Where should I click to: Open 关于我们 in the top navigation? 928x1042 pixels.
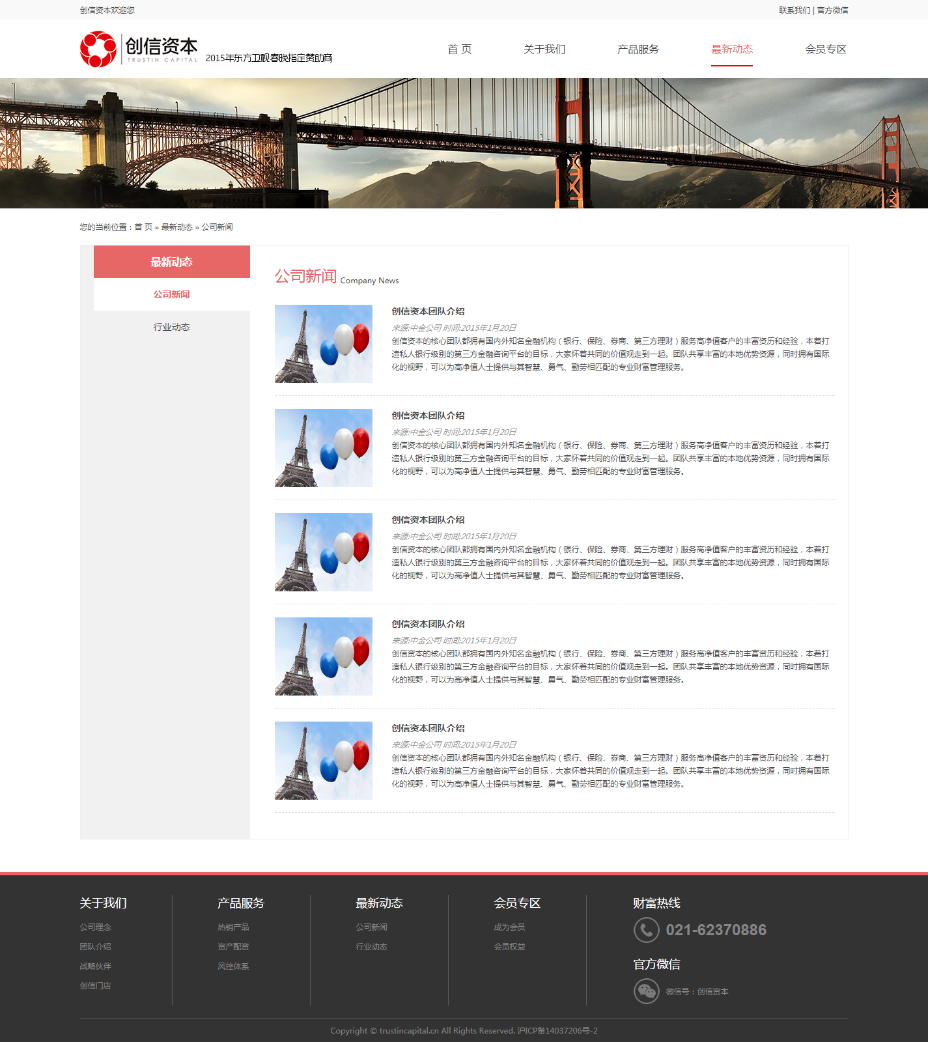coord(544,49)
